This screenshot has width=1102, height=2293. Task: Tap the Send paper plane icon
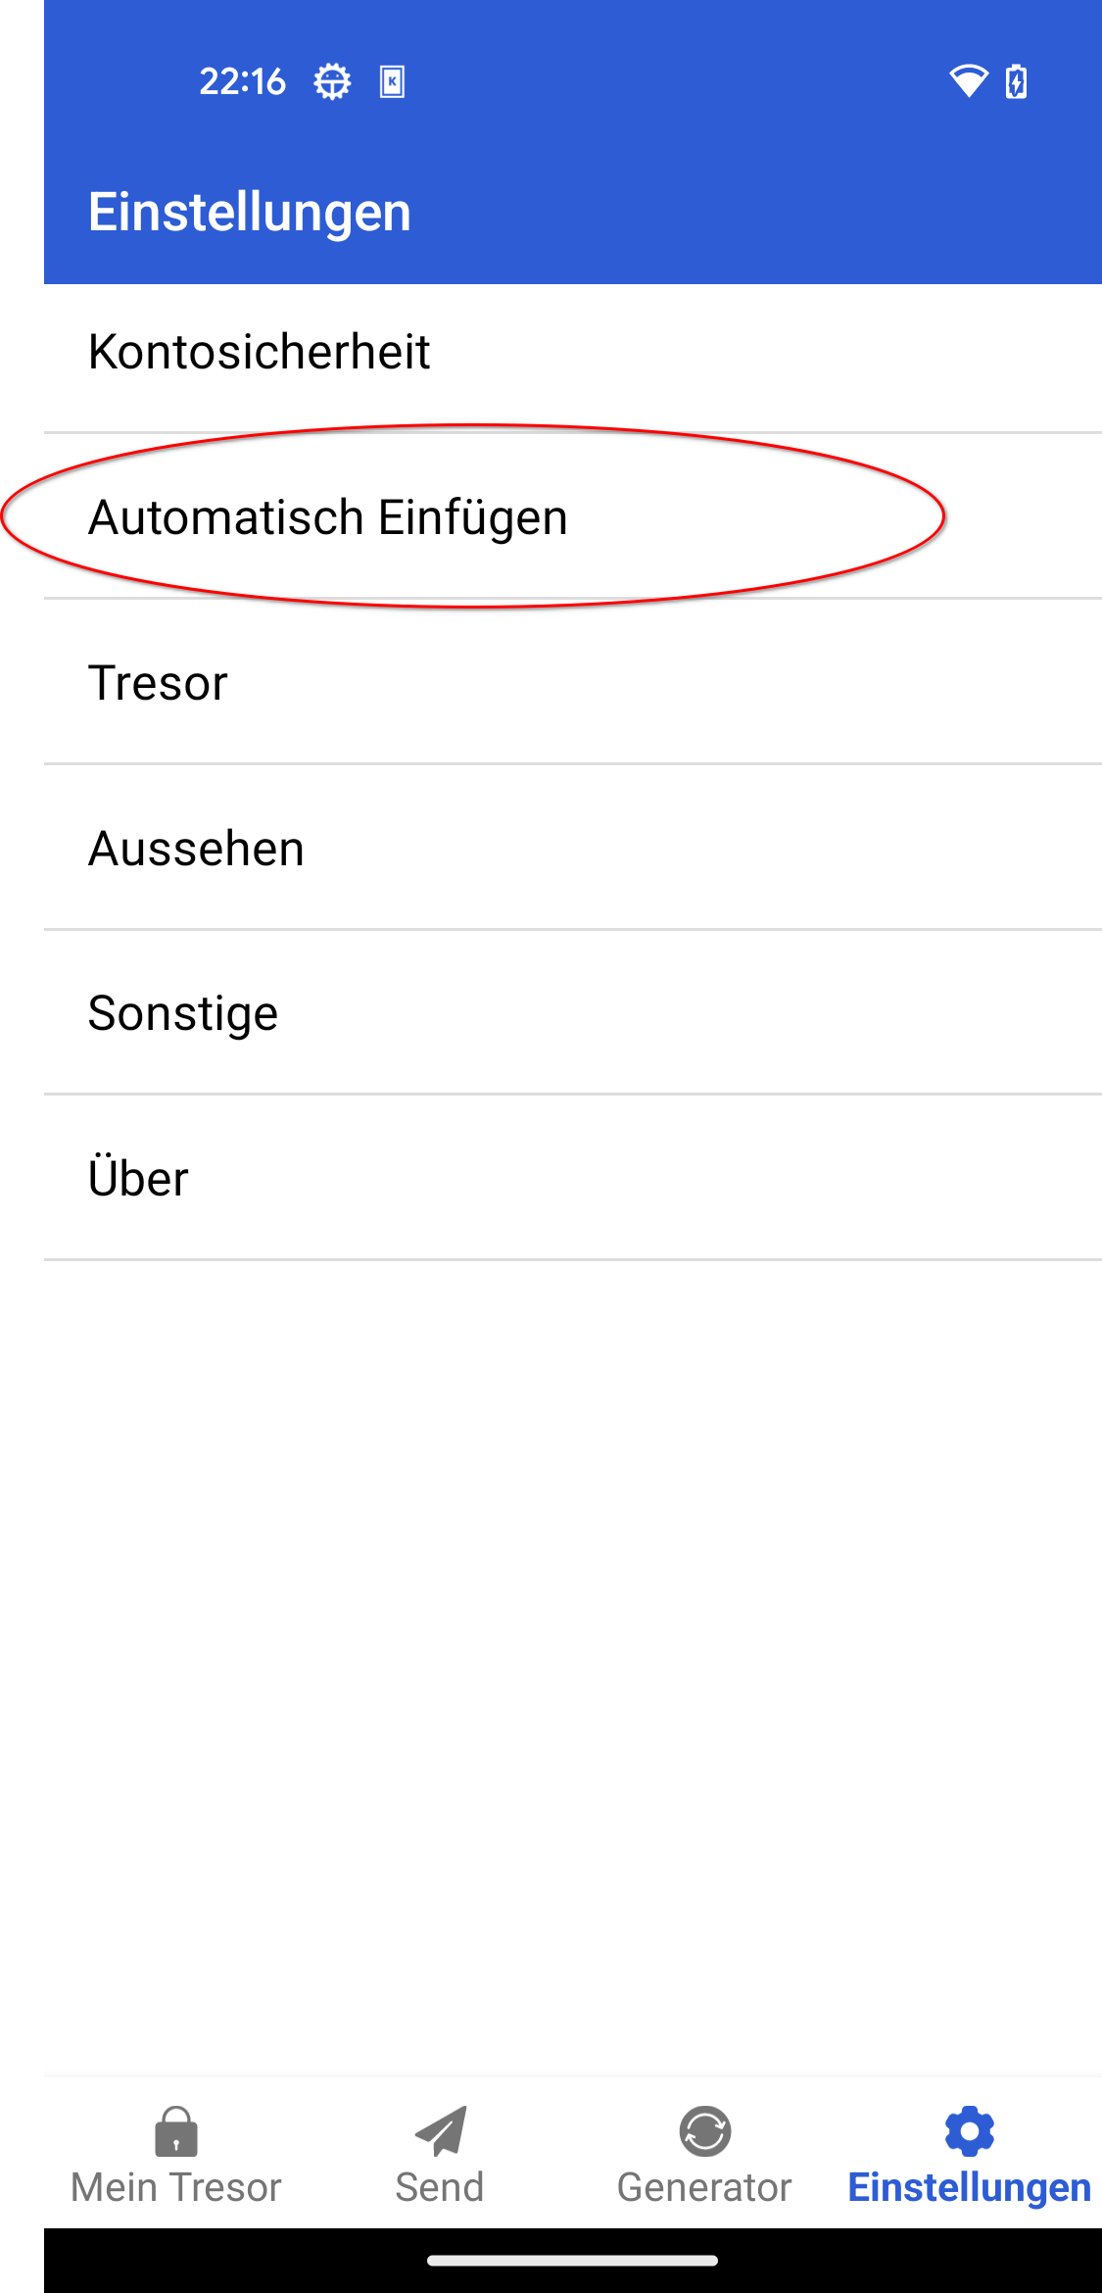tap(440, 2131)
